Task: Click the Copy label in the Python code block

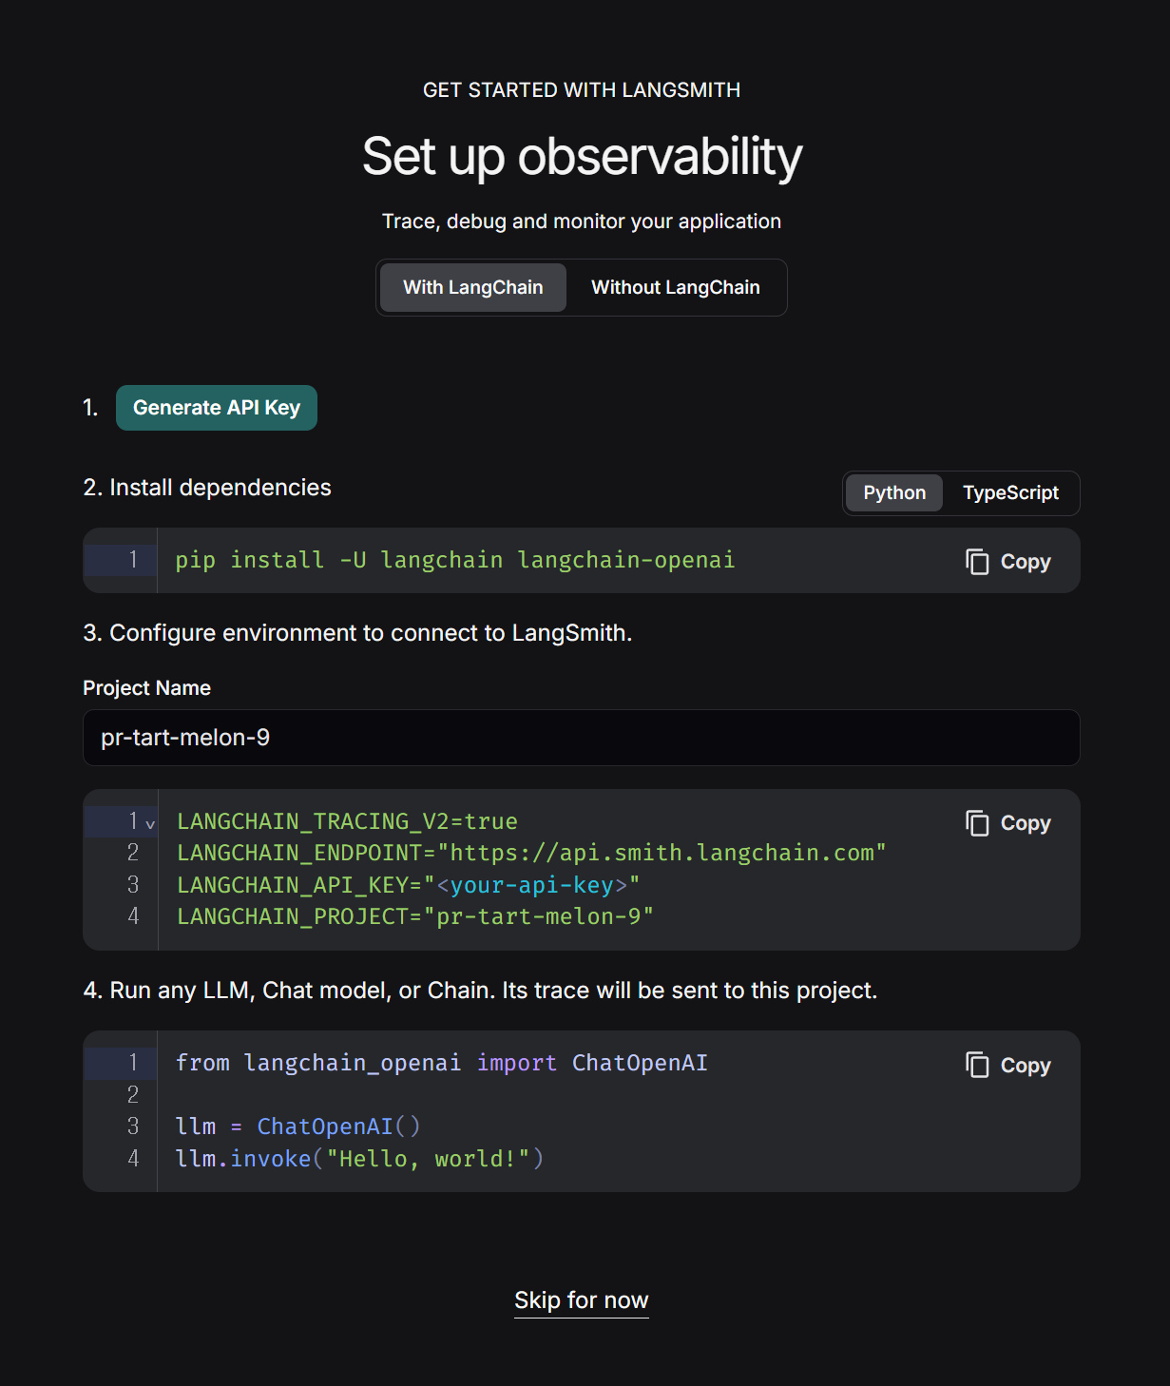Action: 1026,1066
